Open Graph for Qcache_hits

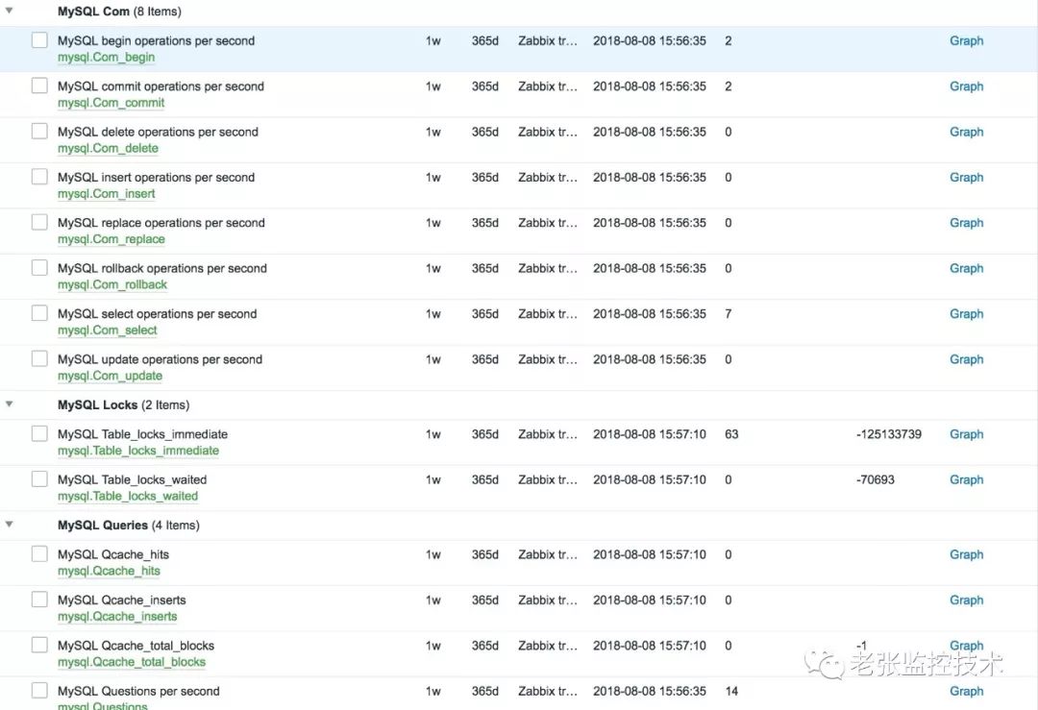coord(966,554)
